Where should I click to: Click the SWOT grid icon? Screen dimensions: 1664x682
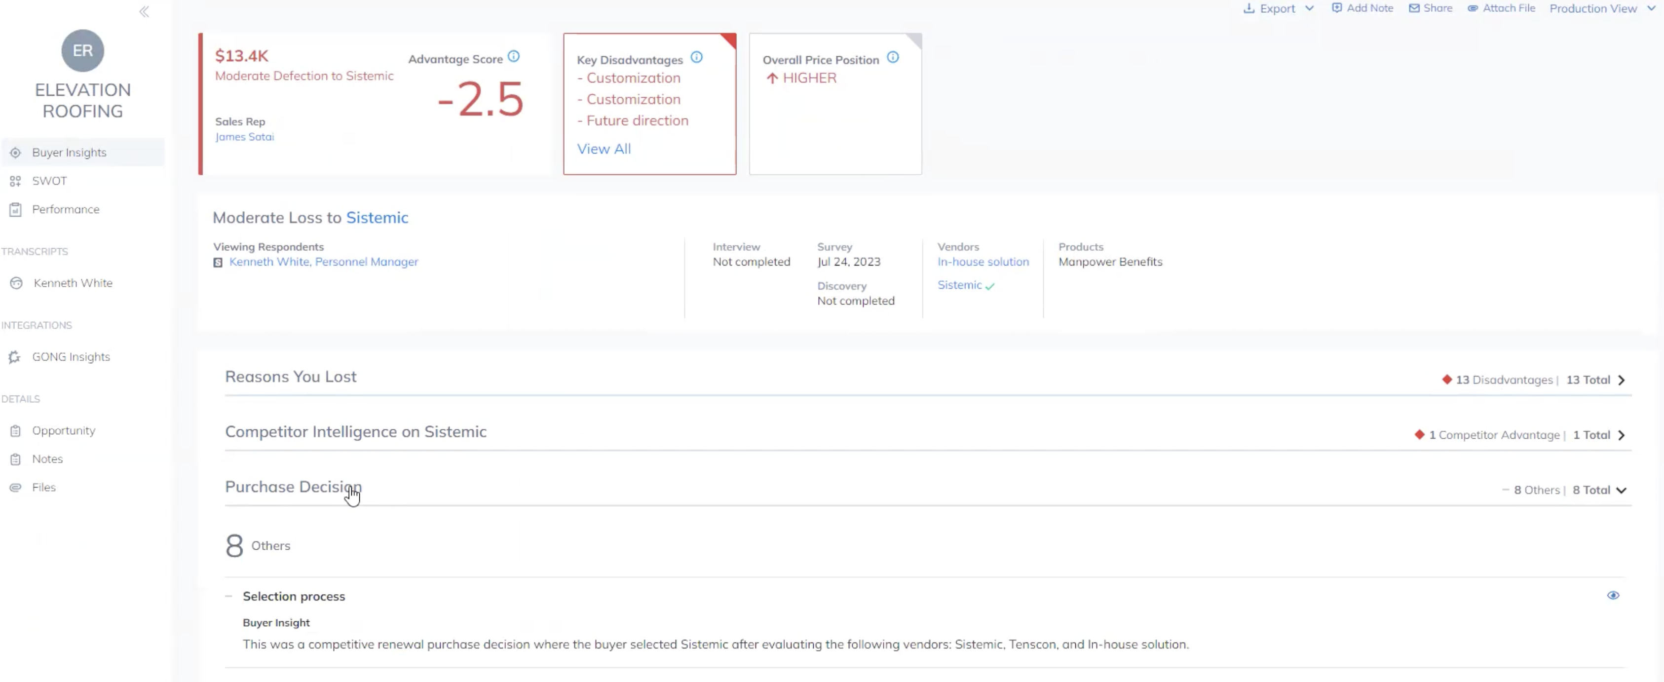pyautogui.click(x=15, y=181)
